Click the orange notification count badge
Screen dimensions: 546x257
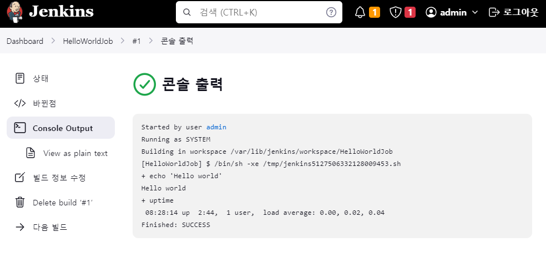coord(375,13)
